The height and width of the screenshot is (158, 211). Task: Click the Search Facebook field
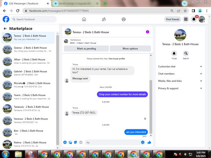[34, 19]
